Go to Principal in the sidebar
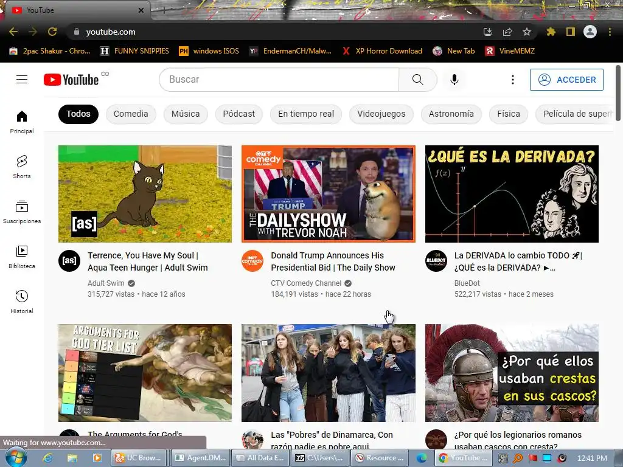The height and width of the screenshot is (467, 623). pyautogui.click(x=22, y=122)
